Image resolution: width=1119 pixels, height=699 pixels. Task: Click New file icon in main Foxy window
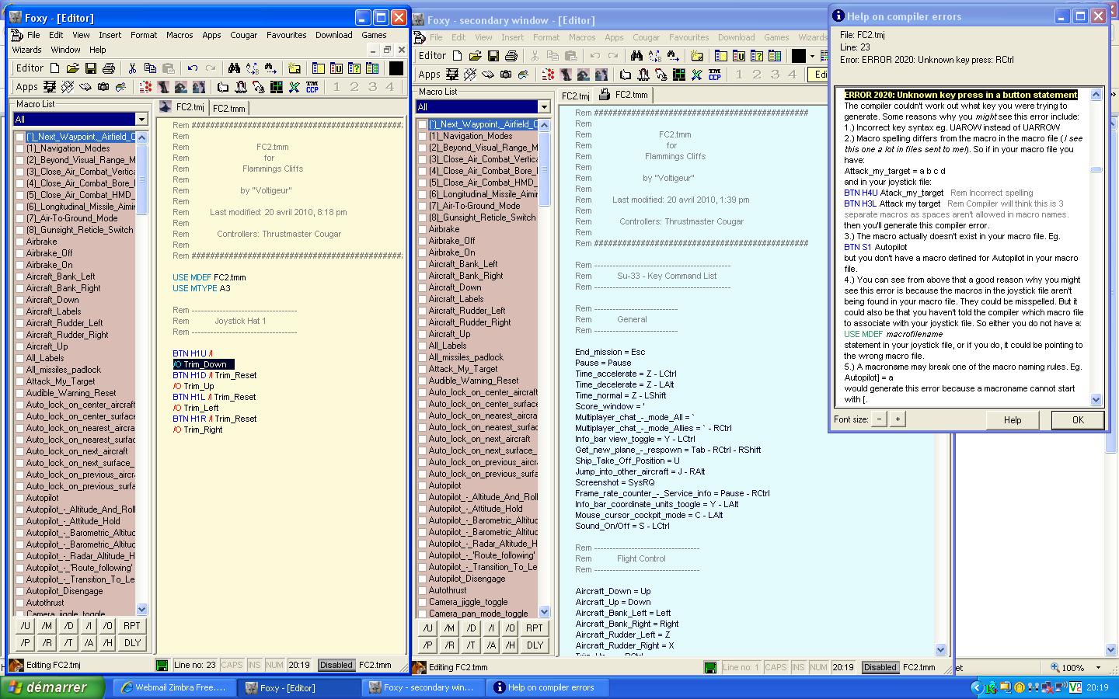(55, 68)
